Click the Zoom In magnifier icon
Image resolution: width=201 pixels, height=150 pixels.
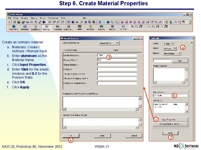[x=94, y=22]
